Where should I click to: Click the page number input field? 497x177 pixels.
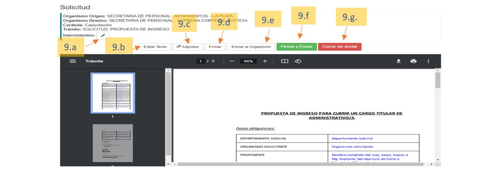[201, 61]
